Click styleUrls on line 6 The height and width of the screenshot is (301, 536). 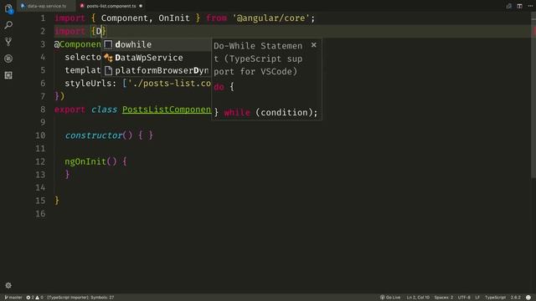point(88,84)
